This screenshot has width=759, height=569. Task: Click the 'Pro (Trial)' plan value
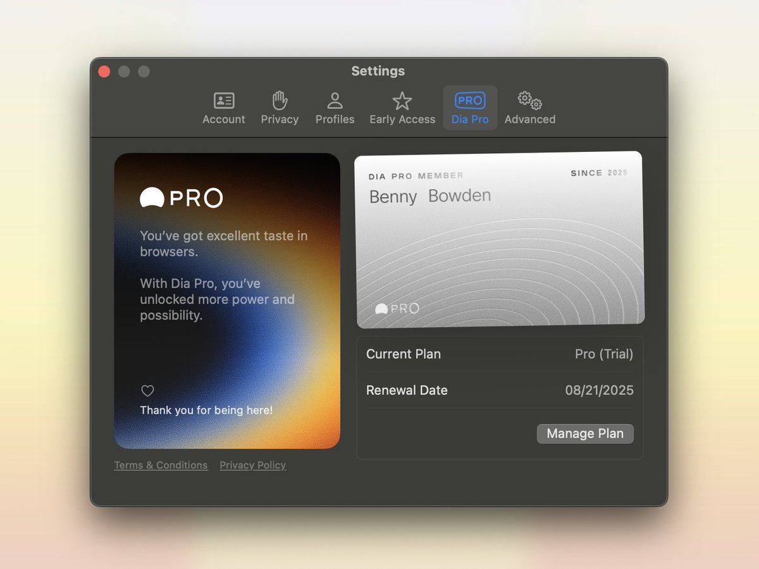click(x=604, y=354)
